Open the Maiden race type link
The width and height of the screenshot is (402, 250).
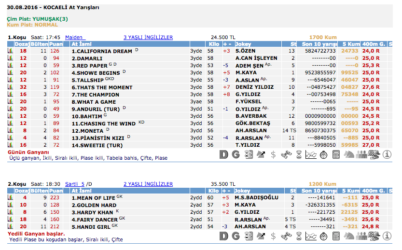pyautogui.click(x=75, y=37)
